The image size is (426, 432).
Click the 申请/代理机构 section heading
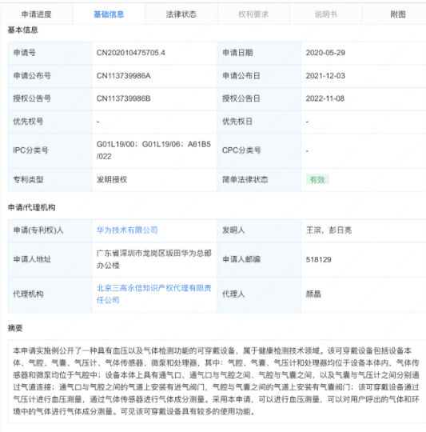(x=31, y=207)
